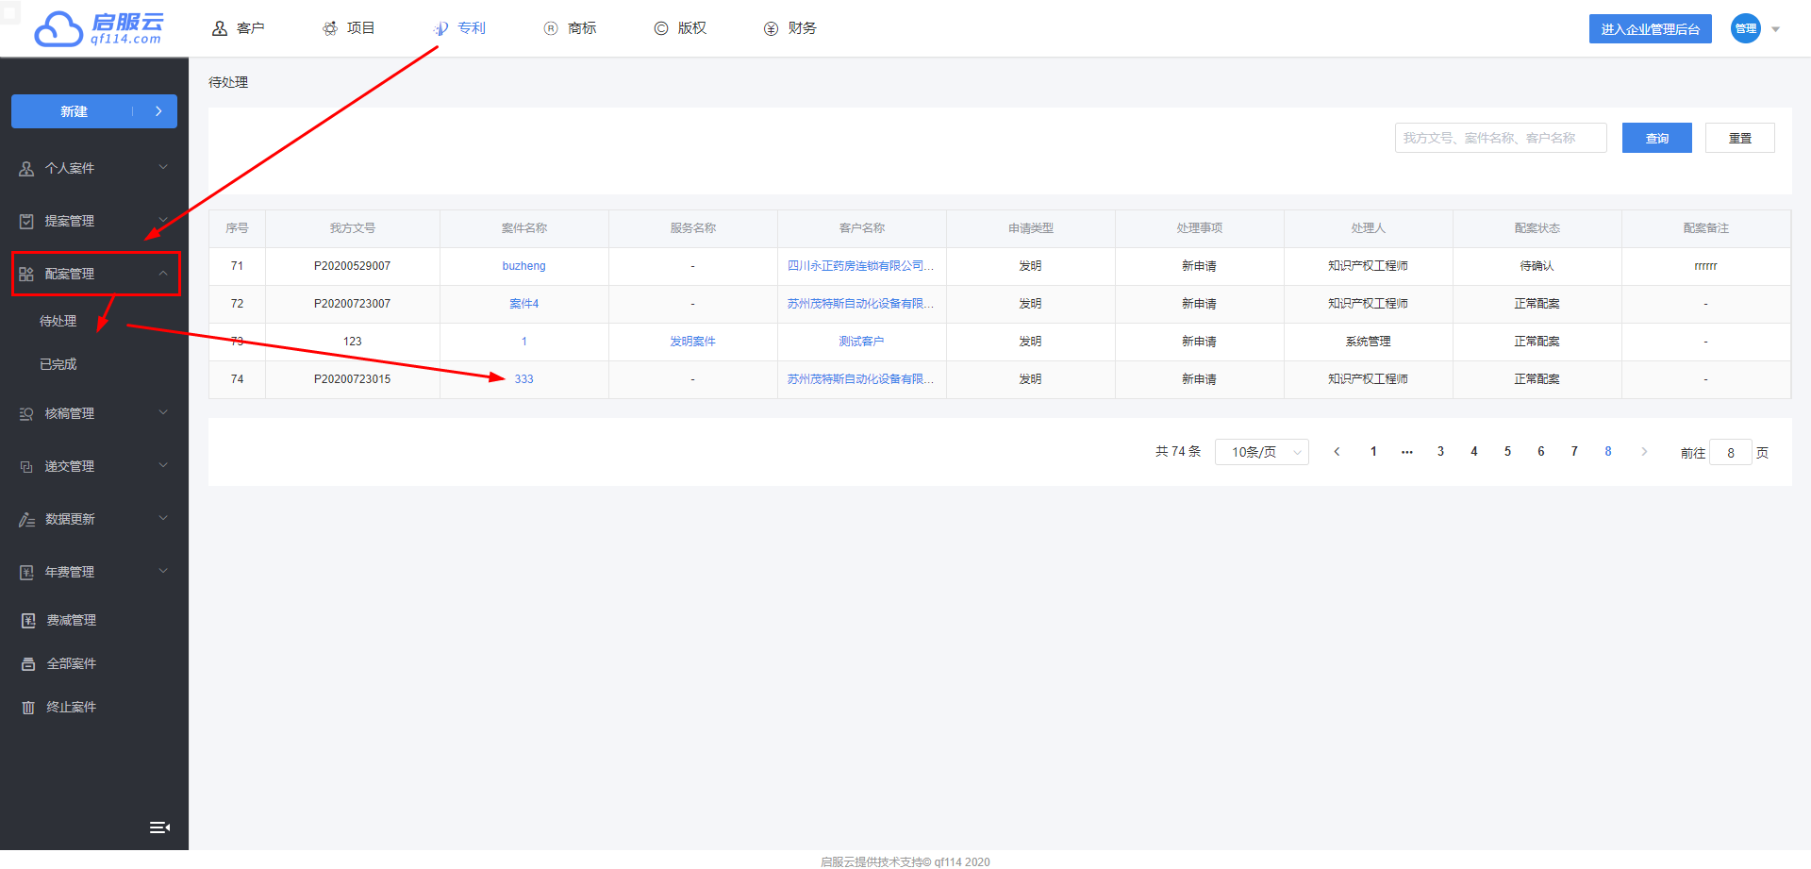1811x869 pixels.
Task: Click the 版权 copyright icon
Action: (661, 28)
